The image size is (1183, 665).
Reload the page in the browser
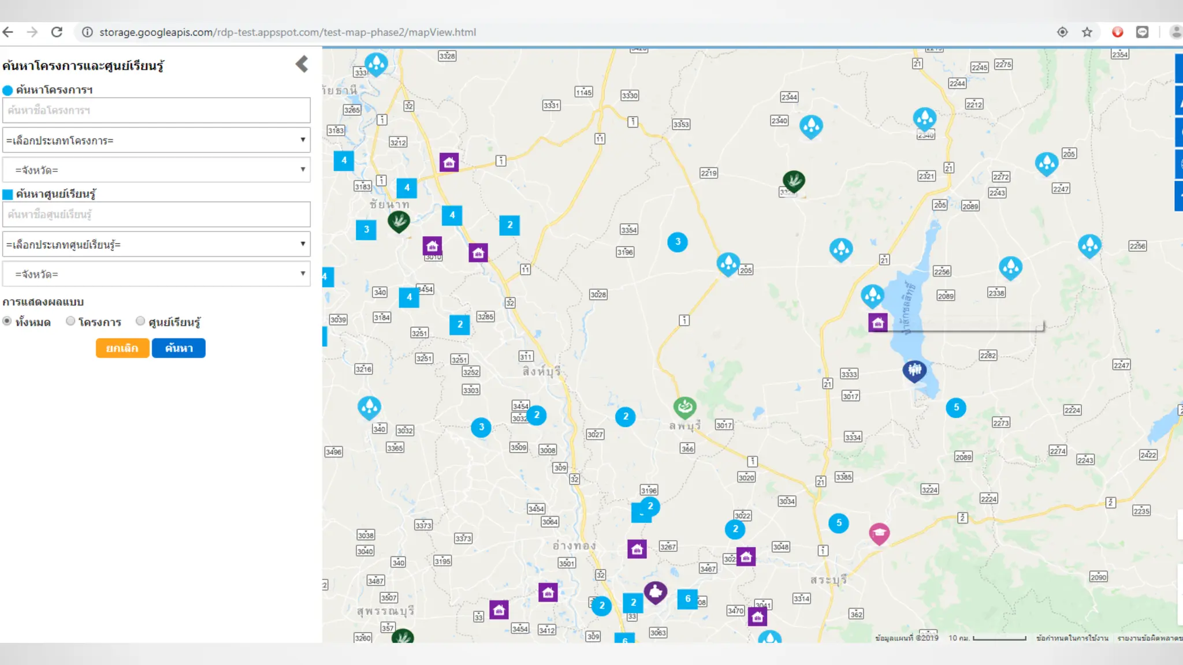[x=57, y=32]
